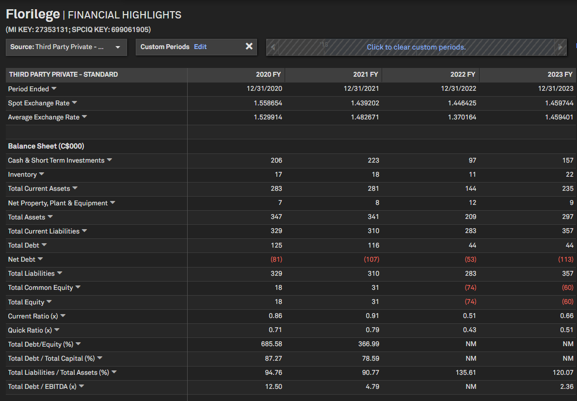
Task: Expand Total Debt/Equity (%) arrow
Action: point(79,344)
